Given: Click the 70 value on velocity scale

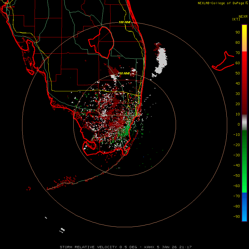Looking at the screenshot, I should [238, 53].
